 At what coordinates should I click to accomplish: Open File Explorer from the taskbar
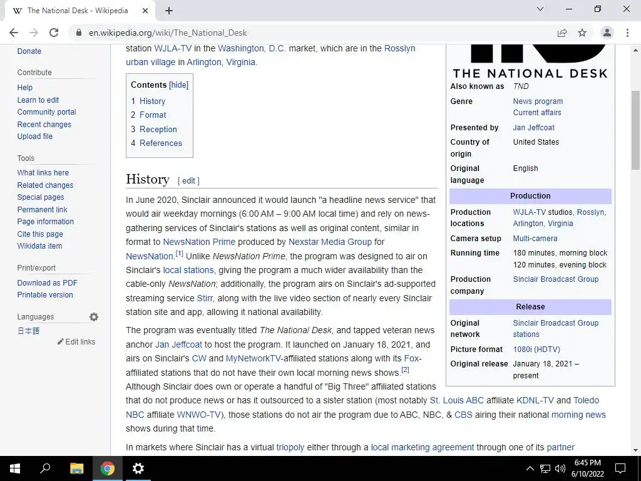coord(76,468)
